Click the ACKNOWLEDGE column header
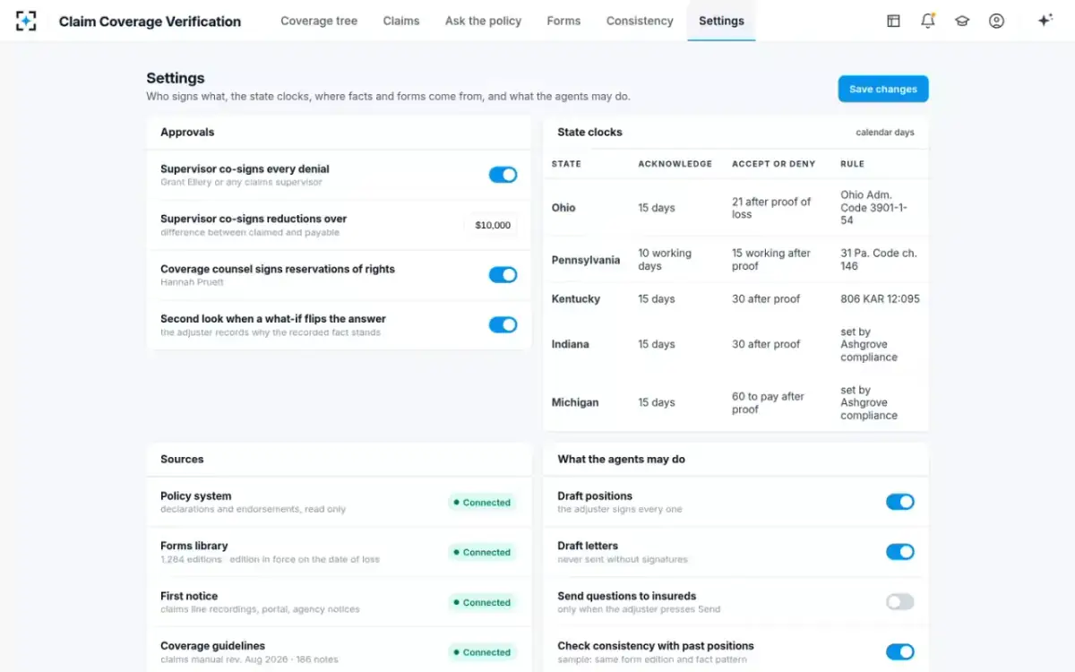 click(675, 164)
